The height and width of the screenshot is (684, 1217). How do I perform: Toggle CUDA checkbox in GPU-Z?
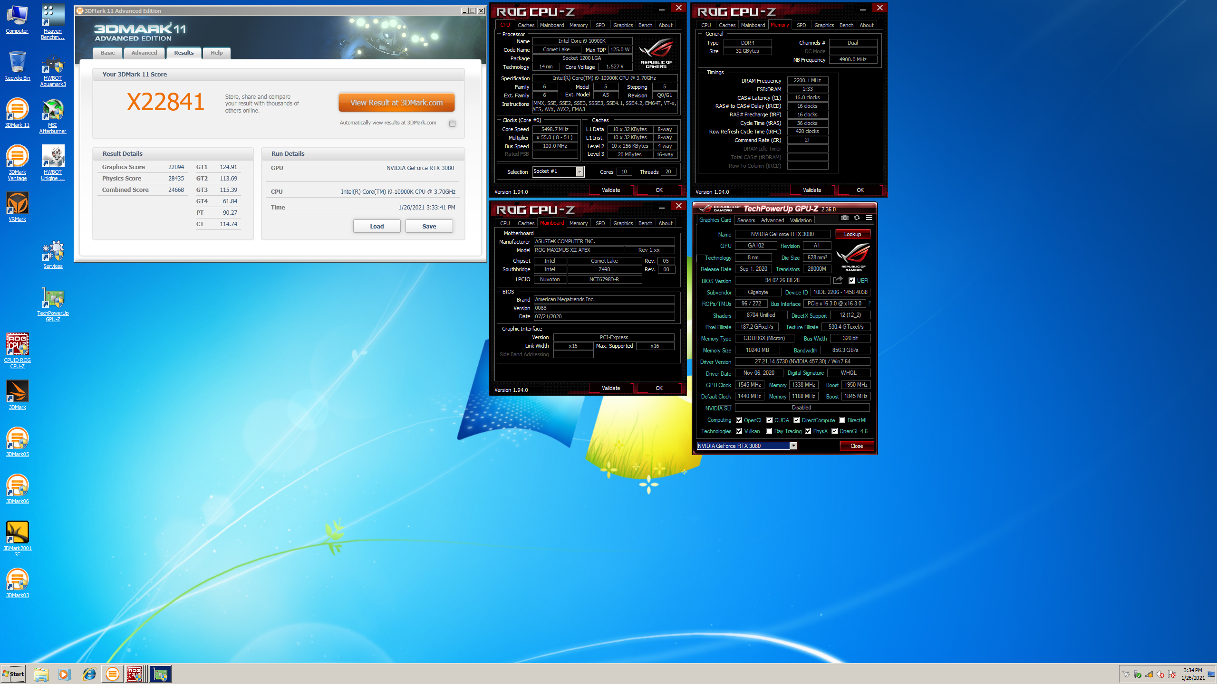click(770, 420)
